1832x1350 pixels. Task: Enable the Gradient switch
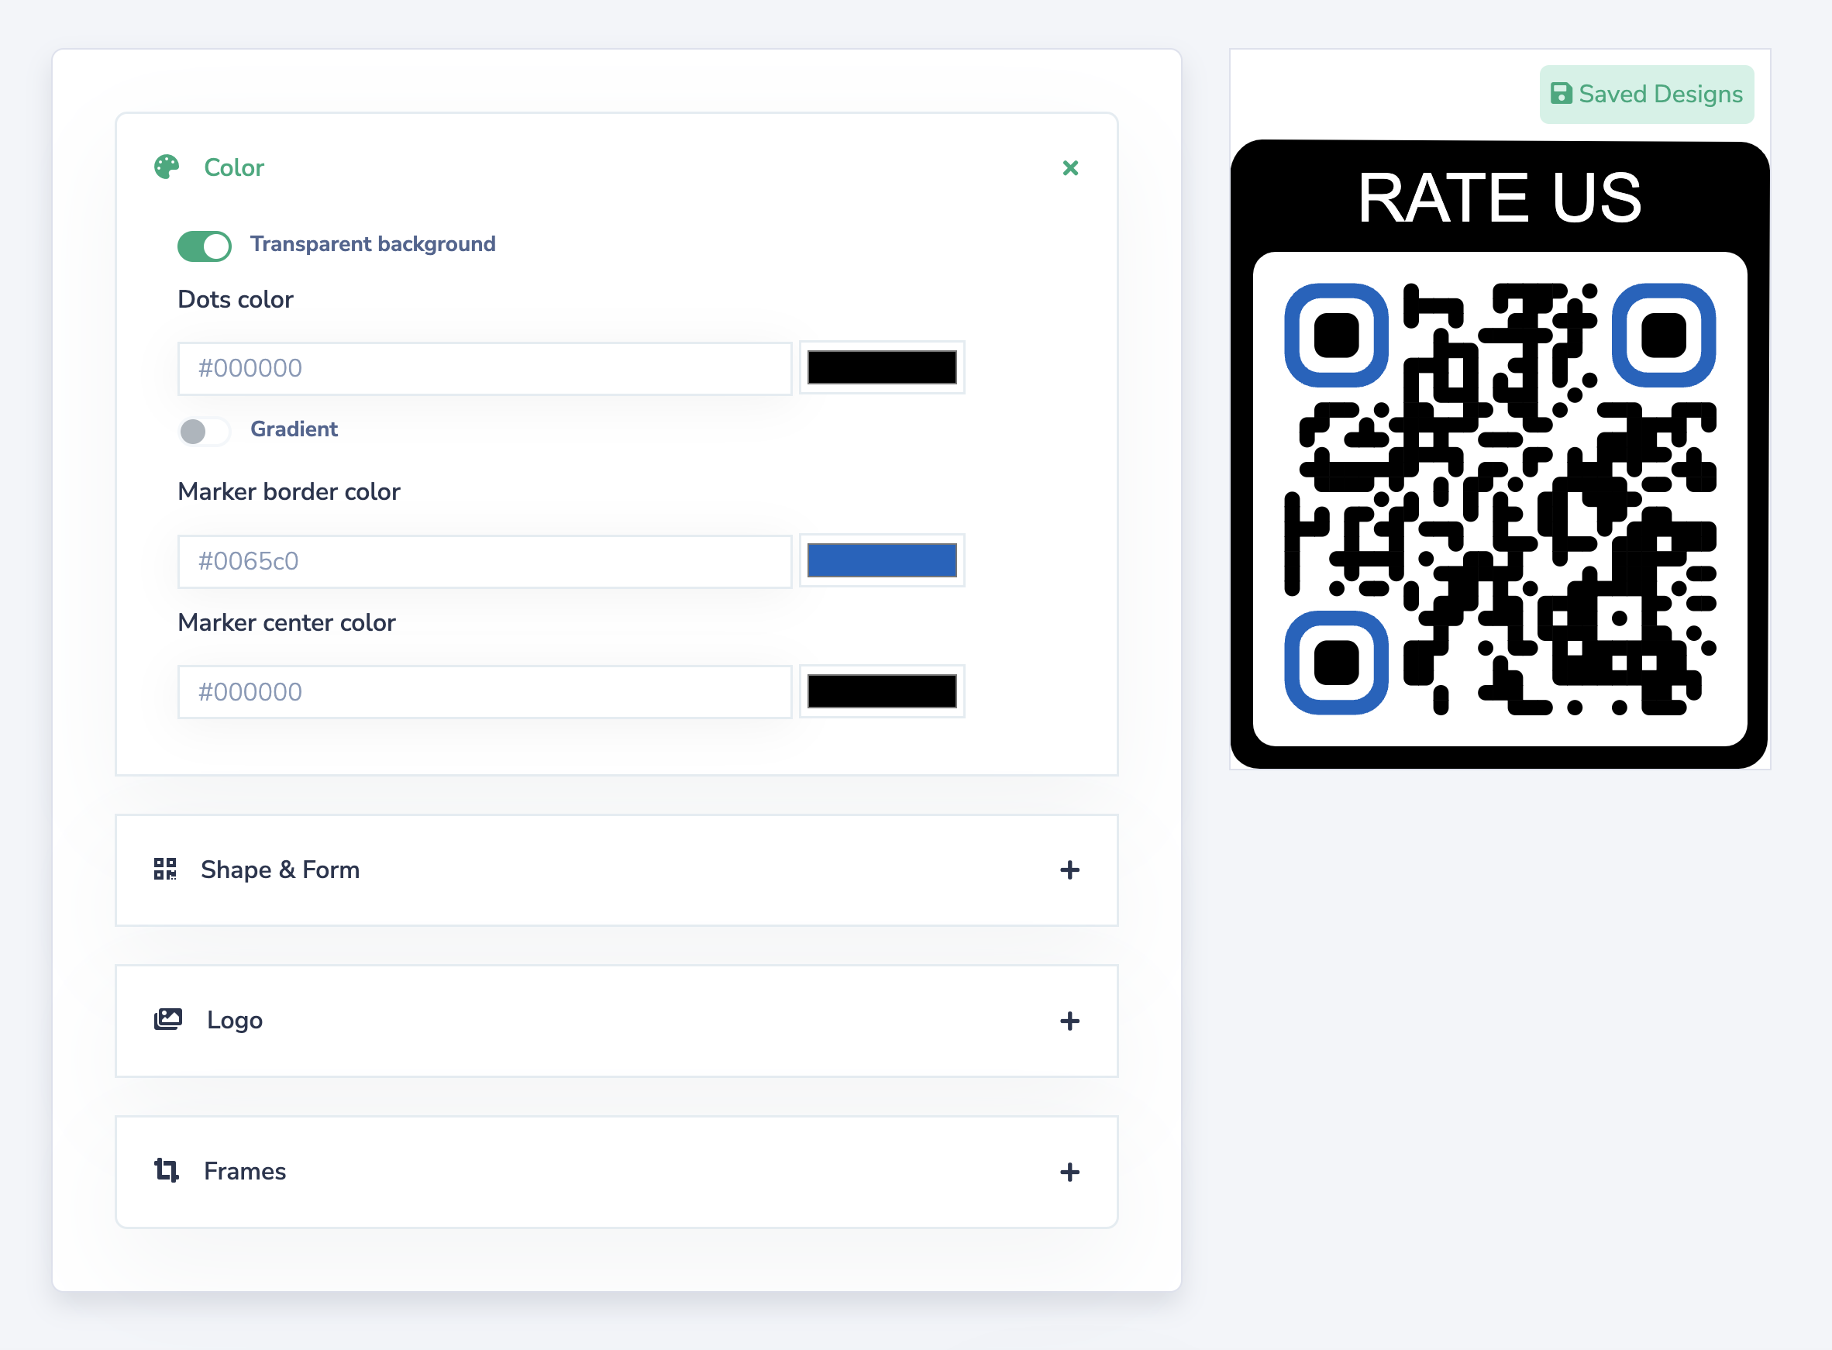point(205,431)
